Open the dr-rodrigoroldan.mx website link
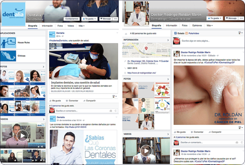The image size is (245, 165). [141, 73]
